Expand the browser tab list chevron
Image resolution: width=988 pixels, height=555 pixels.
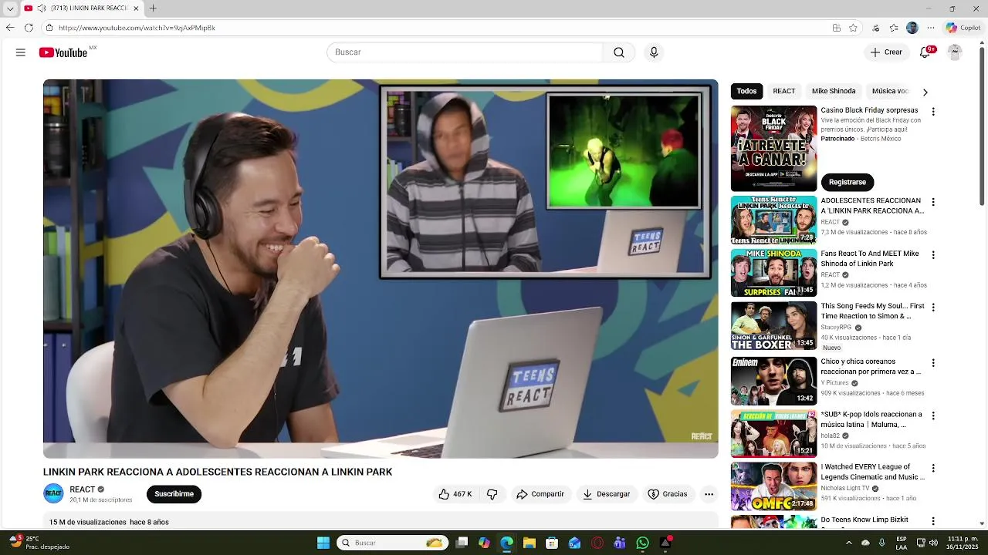[10, 8]
